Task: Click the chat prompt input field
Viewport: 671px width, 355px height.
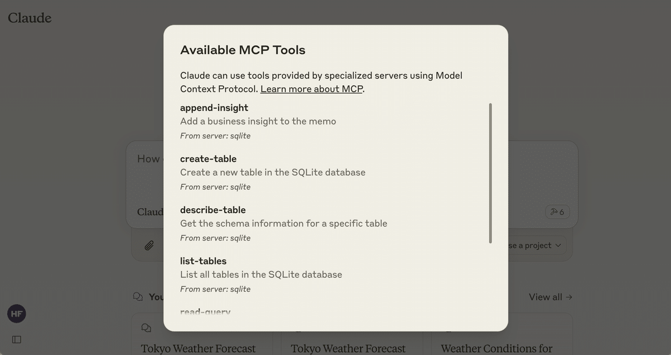Action: tap(147, 167)
